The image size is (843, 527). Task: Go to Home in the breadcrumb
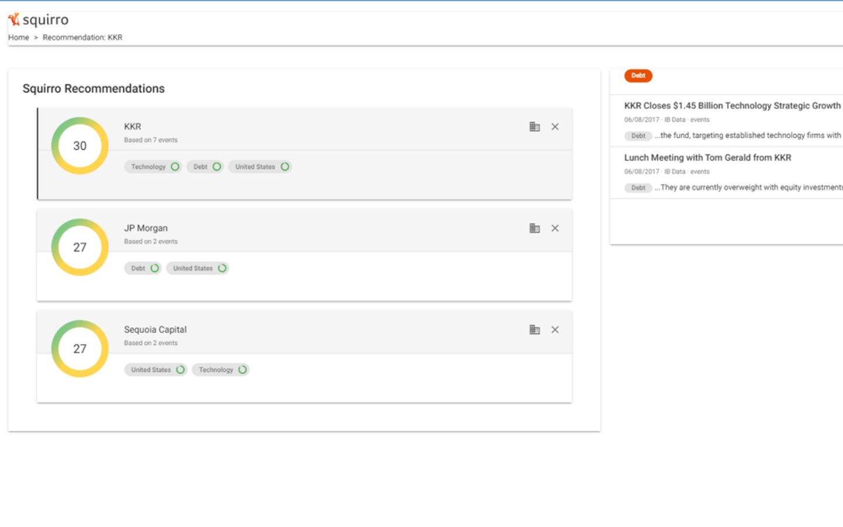coord(19,37)
